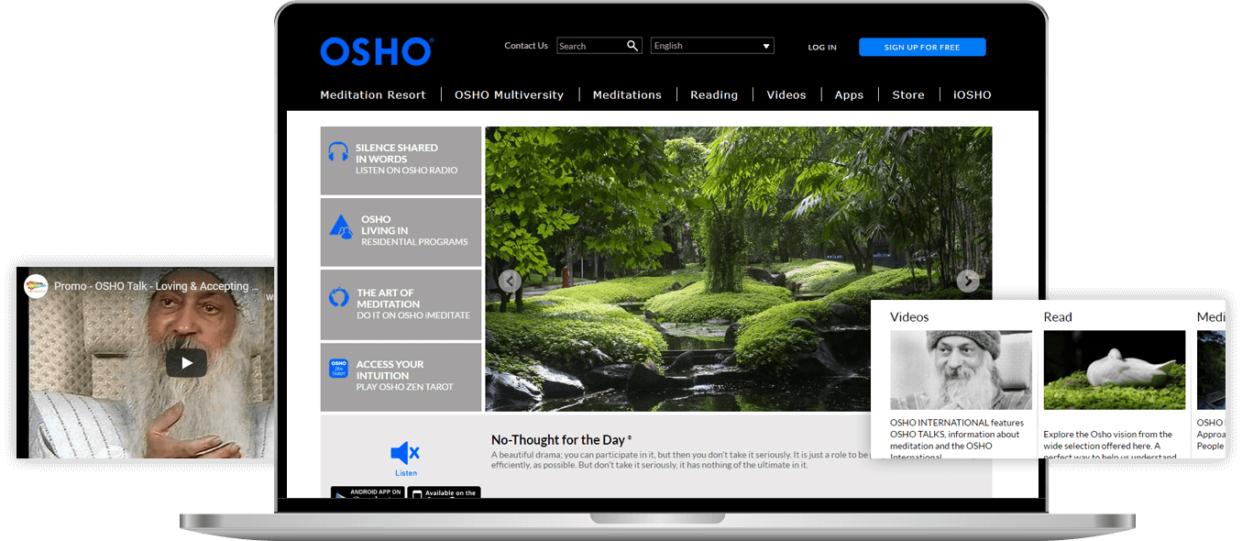Click the Log In link

822,48
